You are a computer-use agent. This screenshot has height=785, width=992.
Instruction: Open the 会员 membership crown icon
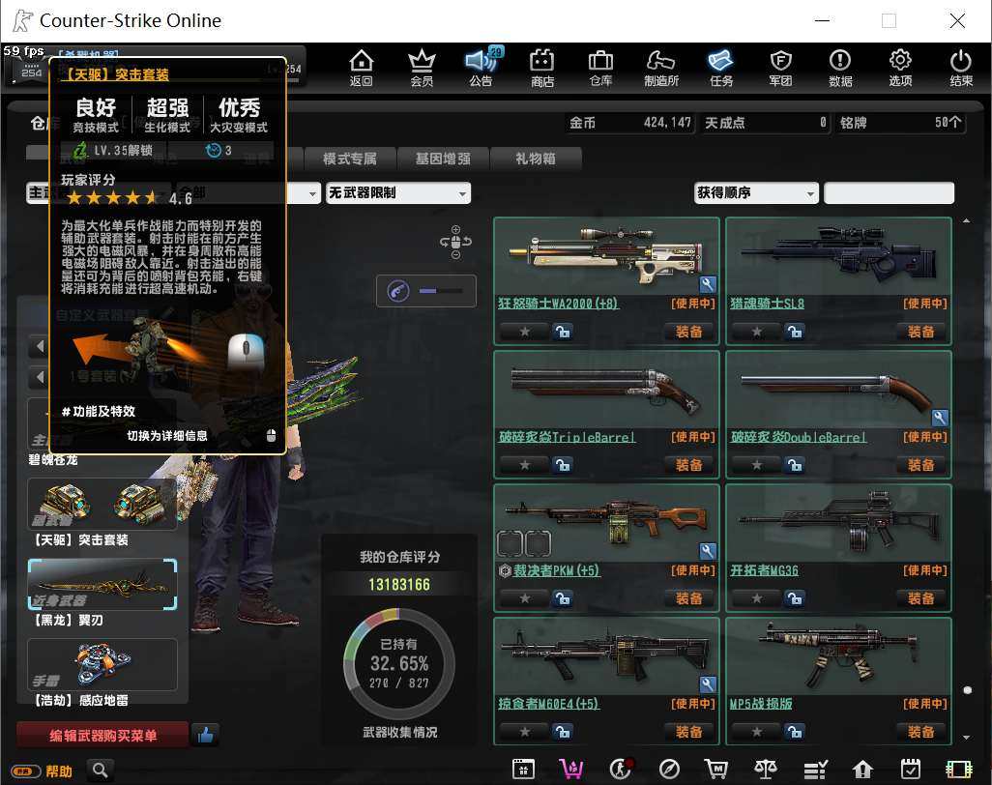pyautogui.click(x=422, y=68)
